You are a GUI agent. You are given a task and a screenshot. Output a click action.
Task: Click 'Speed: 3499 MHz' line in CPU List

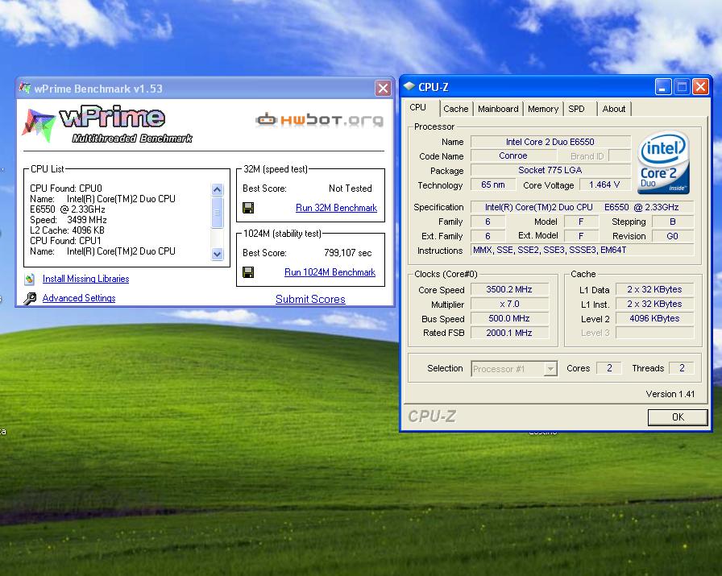click(68, 220)
